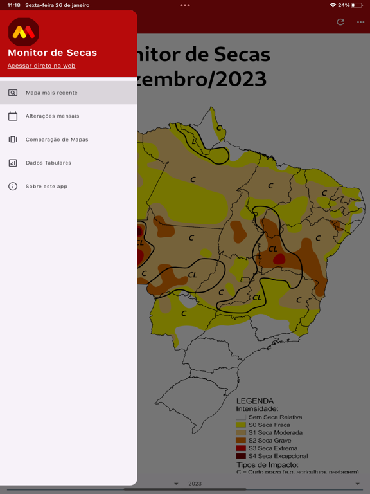
Task: Click the info circle icon
Action: coord(13,186)
